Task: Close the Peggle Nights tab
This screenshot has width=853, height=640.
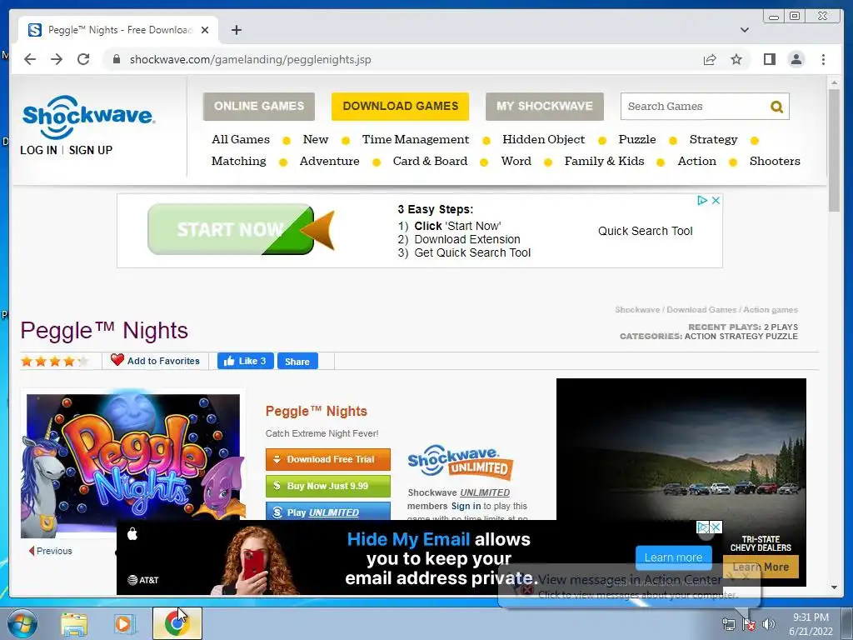Action: coord(205,30)
